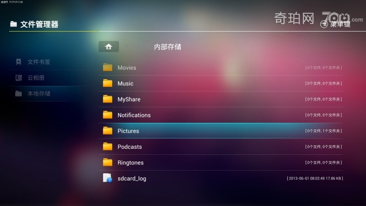The height and width of the screenshot is (206, 366).
Task: Click the 本地存储 folder icon
Action: point(18,93)
